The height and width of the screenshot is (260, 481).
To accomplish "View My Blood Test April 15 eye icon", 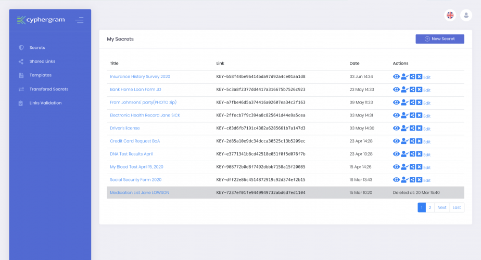I will pyautogui.click(x=396, y=167).
